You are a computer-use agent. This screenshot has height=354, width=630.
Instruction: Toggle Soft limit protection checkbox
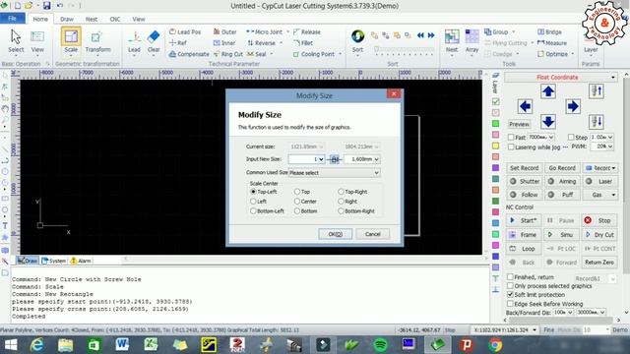click(510, 295)
